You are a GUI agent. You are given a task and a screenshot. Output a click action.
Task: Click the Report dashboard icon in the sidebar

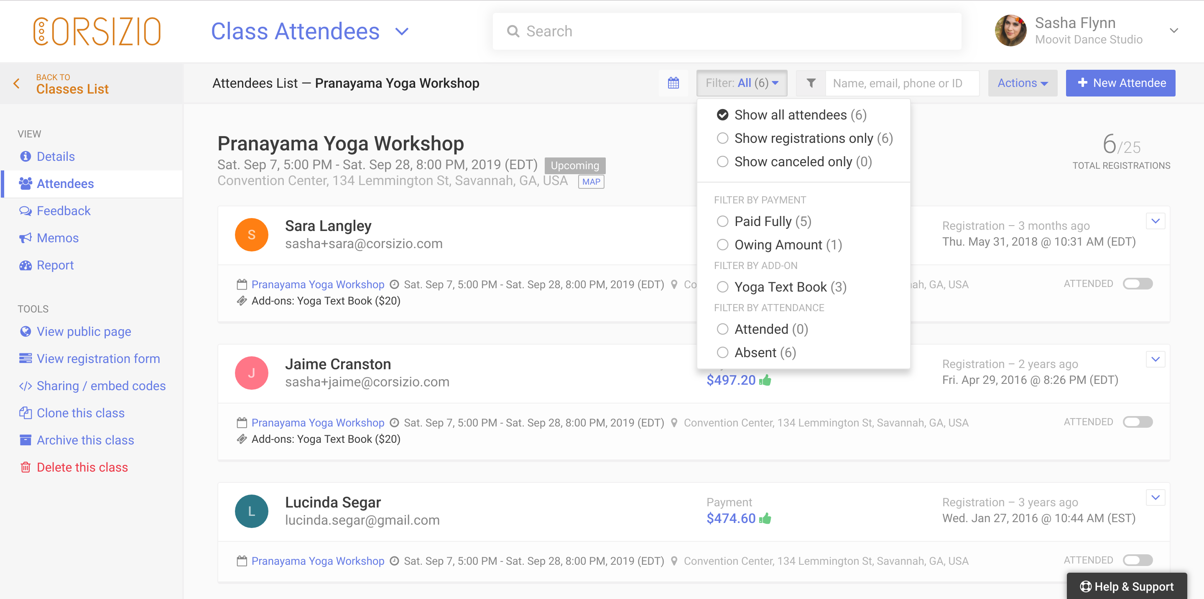click(25, 265)
